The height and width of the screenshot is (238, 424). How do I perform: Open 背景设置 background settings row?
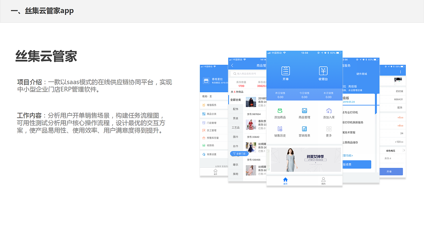[214, 154]
